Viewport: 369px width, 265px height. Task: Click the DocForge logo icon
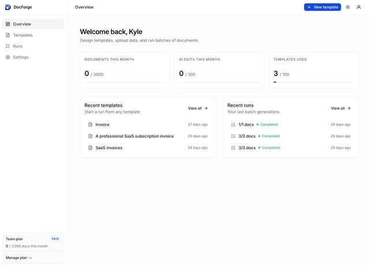pyautogui.click(x=7, y=7)
